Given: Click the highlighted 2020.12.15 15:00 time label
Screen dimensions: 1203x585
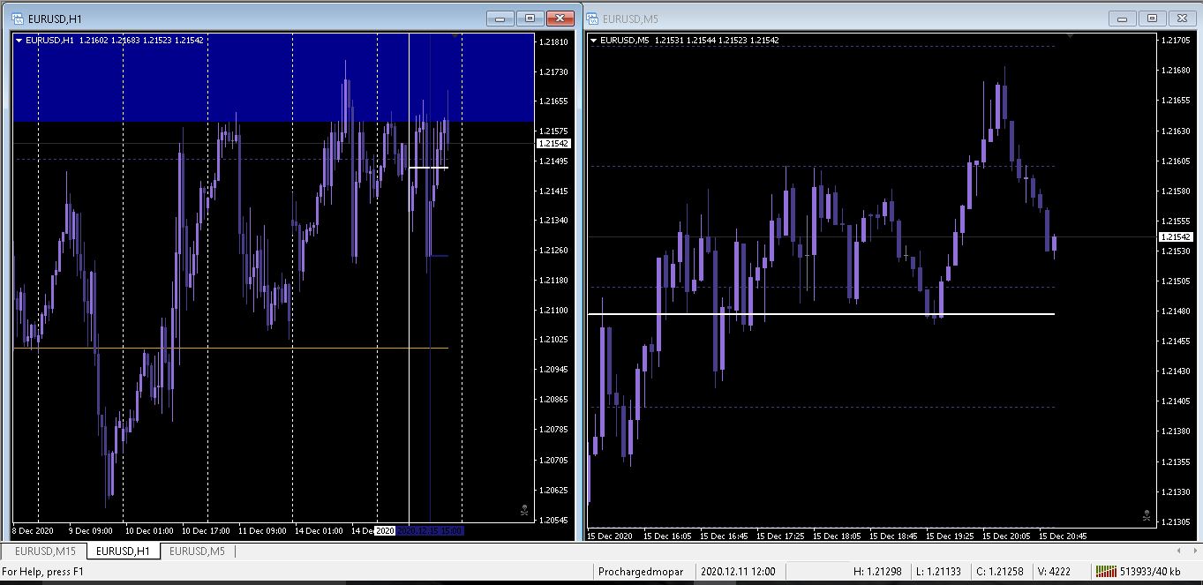Looking at the screenshot, I should 431,531.
